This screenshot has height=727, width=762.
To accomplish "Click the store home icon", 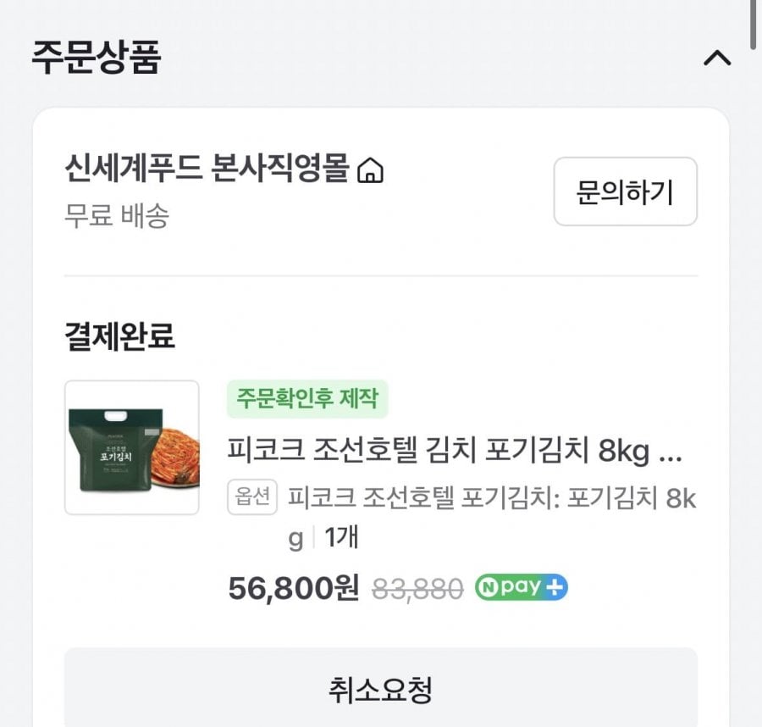I will tap(370, 172).
